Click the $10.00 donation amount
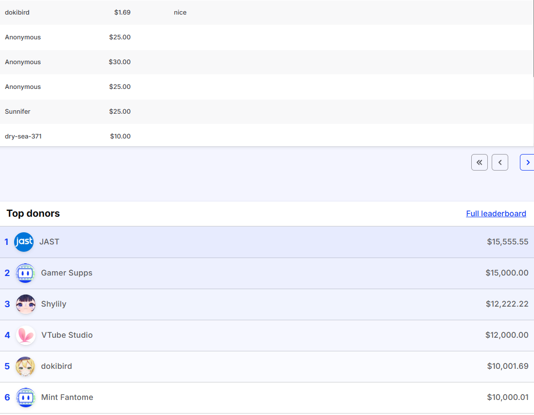 pos(120,137)
